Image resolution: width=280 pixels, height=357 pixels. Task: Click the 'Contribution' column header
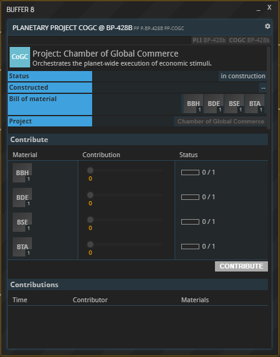pyautogui.click(x=101, y=155)
